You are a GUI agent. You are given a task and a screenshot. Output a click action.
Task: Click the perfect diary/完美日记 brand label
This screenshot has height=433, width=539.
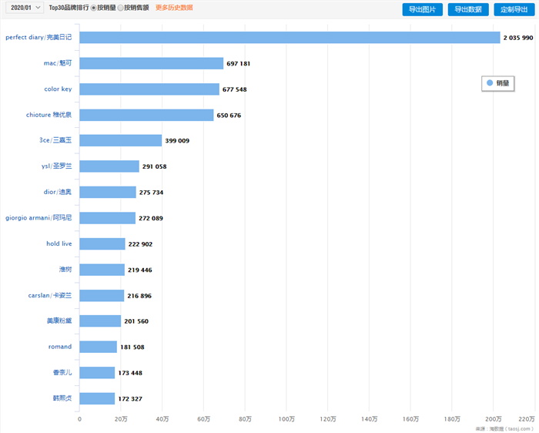[x=38, y=37]
